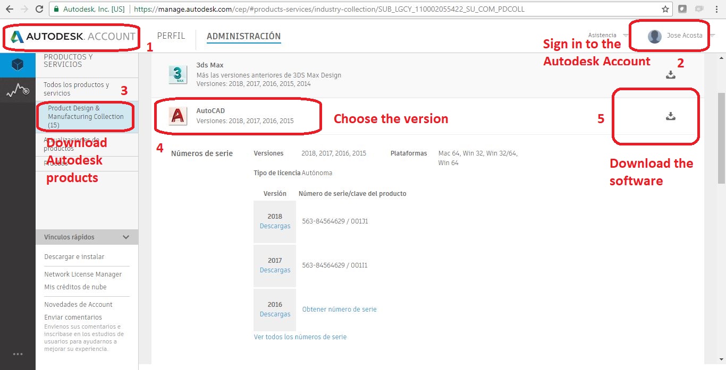
Task: Open the usage reports graph icon in the sidebar
Action: coord(18,90)
